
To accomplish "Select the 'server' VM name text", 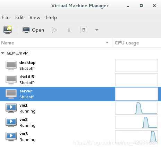I will coord(26,91).
